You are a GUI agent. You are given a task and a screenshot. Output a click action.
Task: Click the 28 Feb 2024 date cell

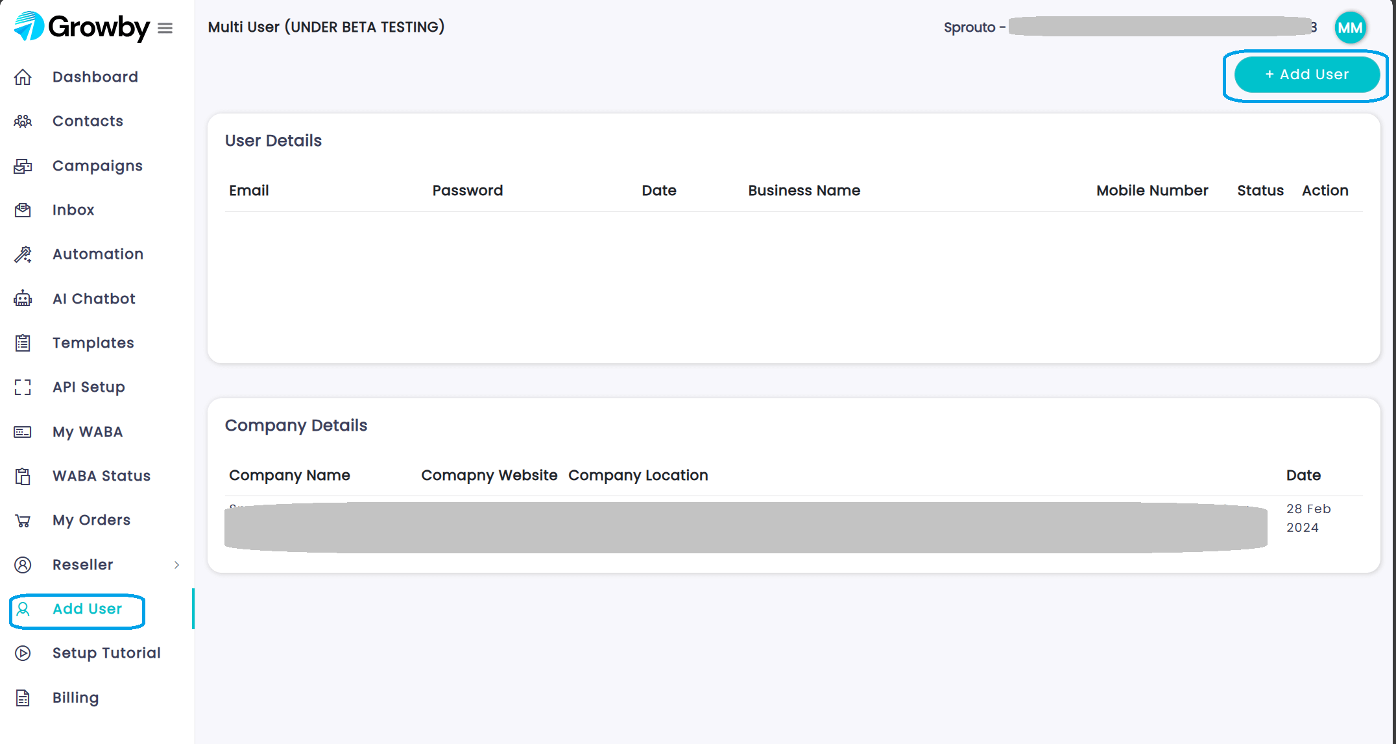tap(1308, 518)
